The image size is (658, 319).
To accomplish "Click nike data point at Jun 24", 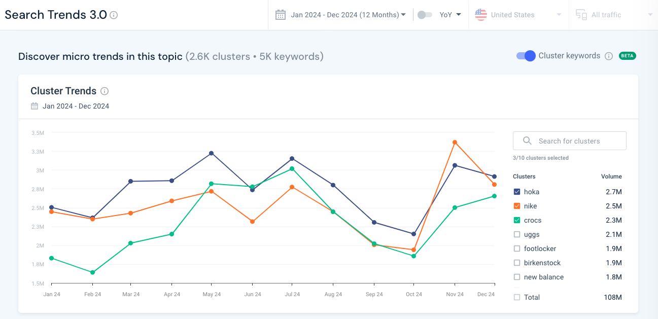I will [253, 222].
